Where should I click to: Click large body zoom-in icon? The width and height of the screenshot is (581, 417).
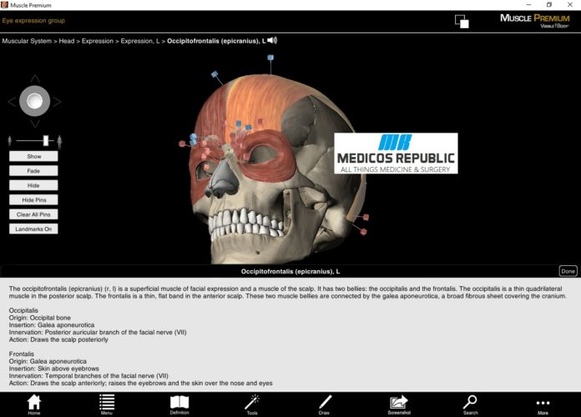coord(59,142)
